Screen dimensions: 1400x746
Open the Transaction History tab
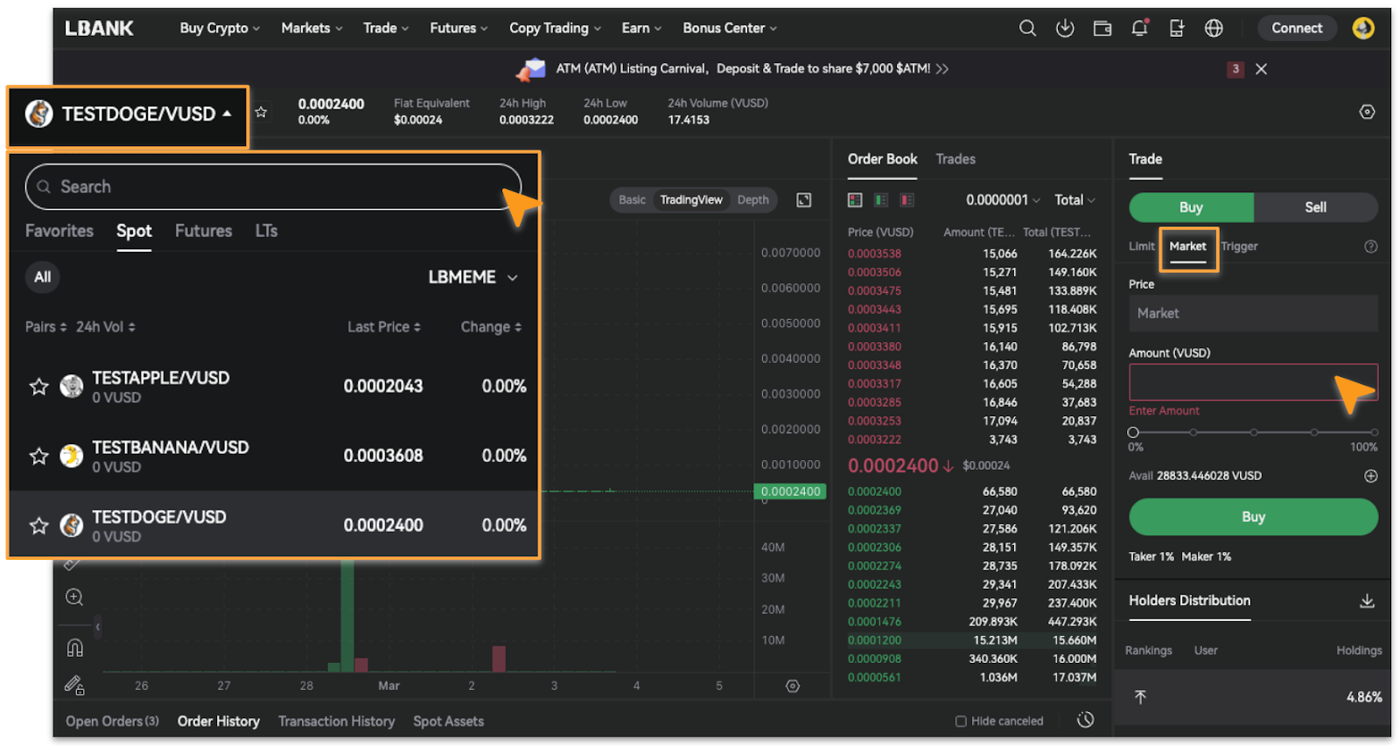336,722
